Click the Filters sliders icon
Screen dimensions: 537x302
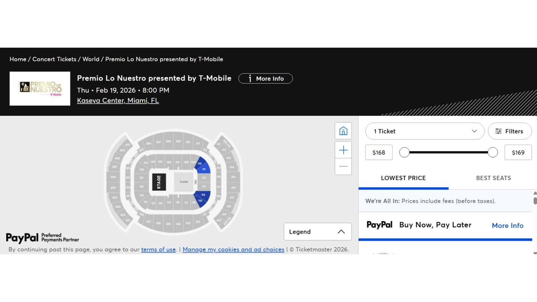498,131
